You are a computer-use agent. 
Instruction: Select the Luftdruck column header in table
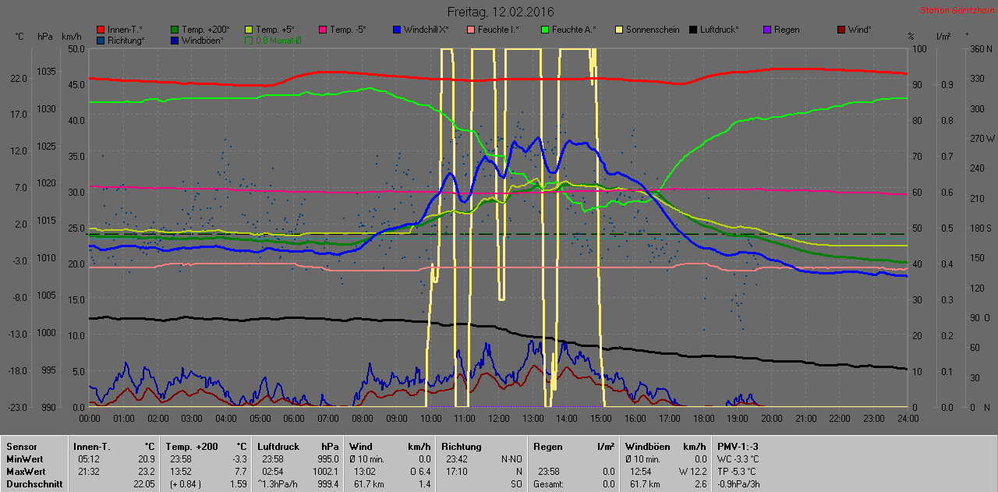278,447
